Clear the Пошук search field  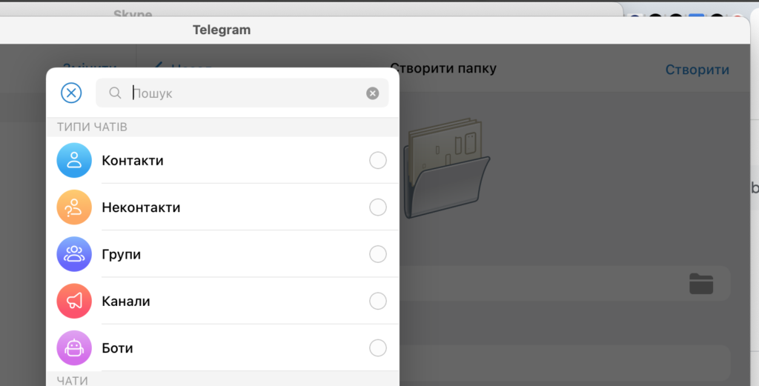pos(373,93)
